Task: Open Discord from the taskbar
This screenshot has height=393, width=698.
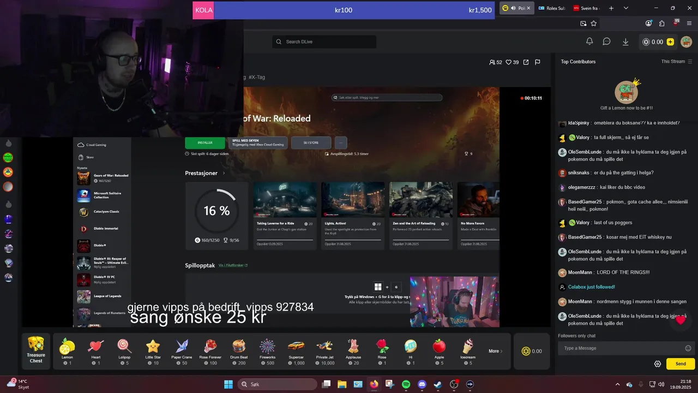Action: [422, 384]
